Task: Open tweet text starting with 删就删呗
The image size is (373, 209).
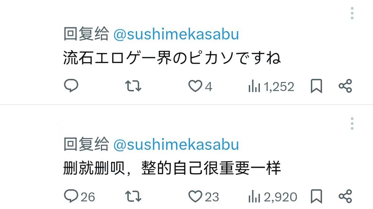Action: click(x=172, y=169)
